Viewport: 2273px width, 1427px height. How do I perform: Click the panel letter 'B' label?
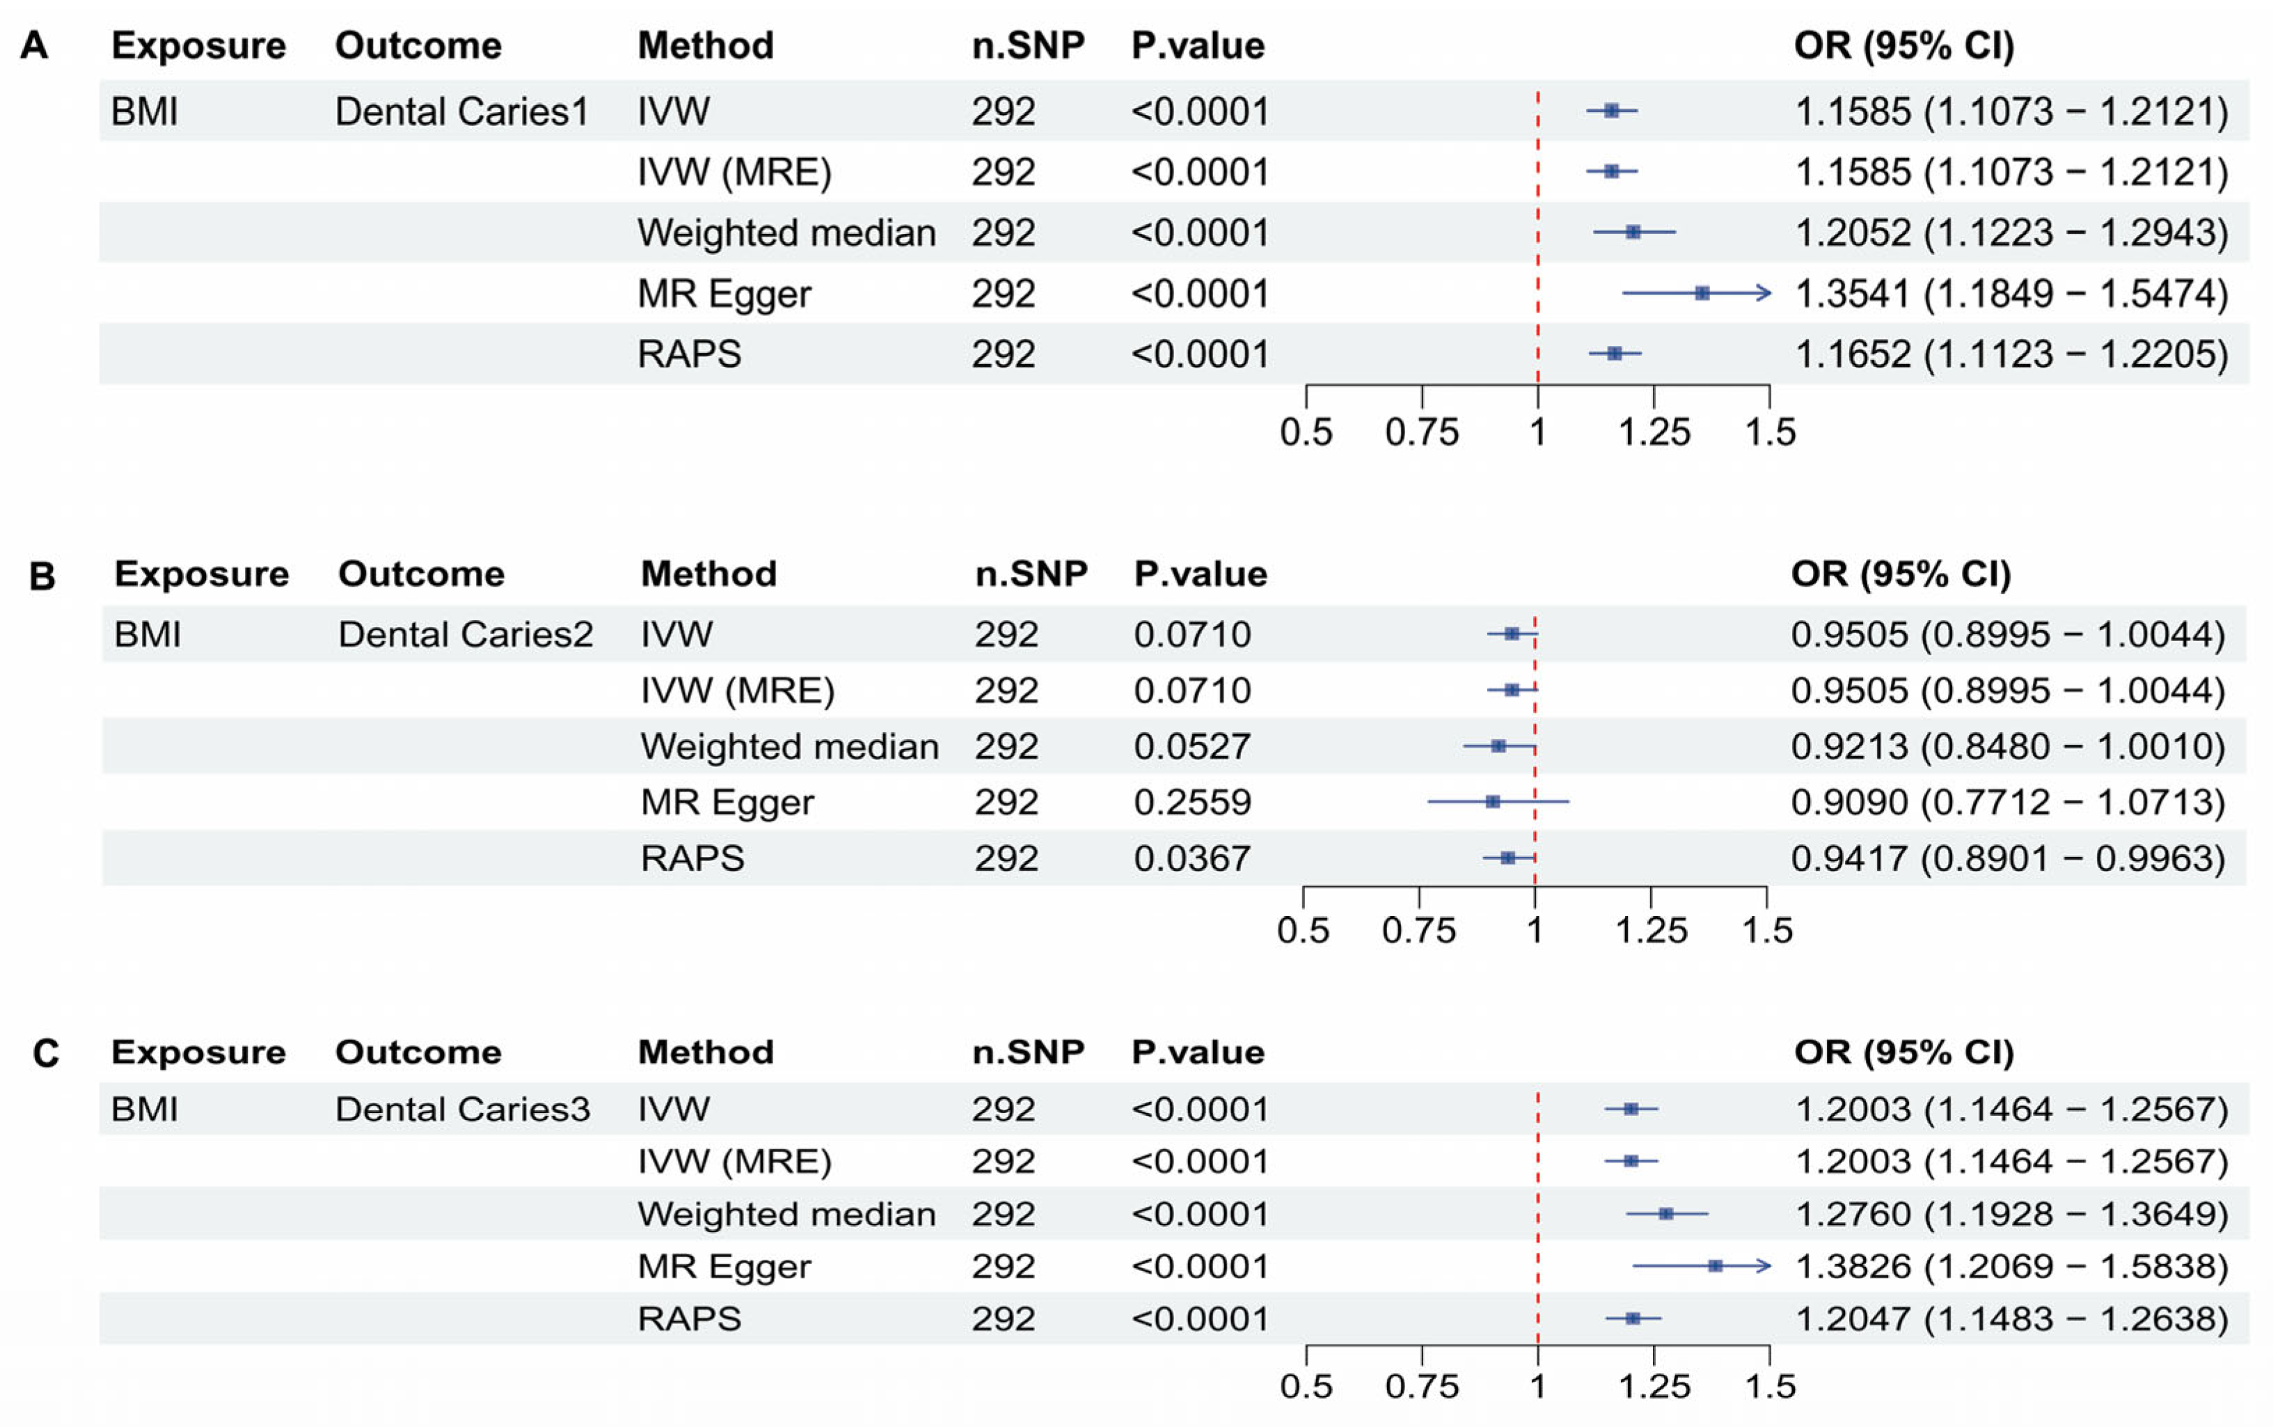coord(42,576)
